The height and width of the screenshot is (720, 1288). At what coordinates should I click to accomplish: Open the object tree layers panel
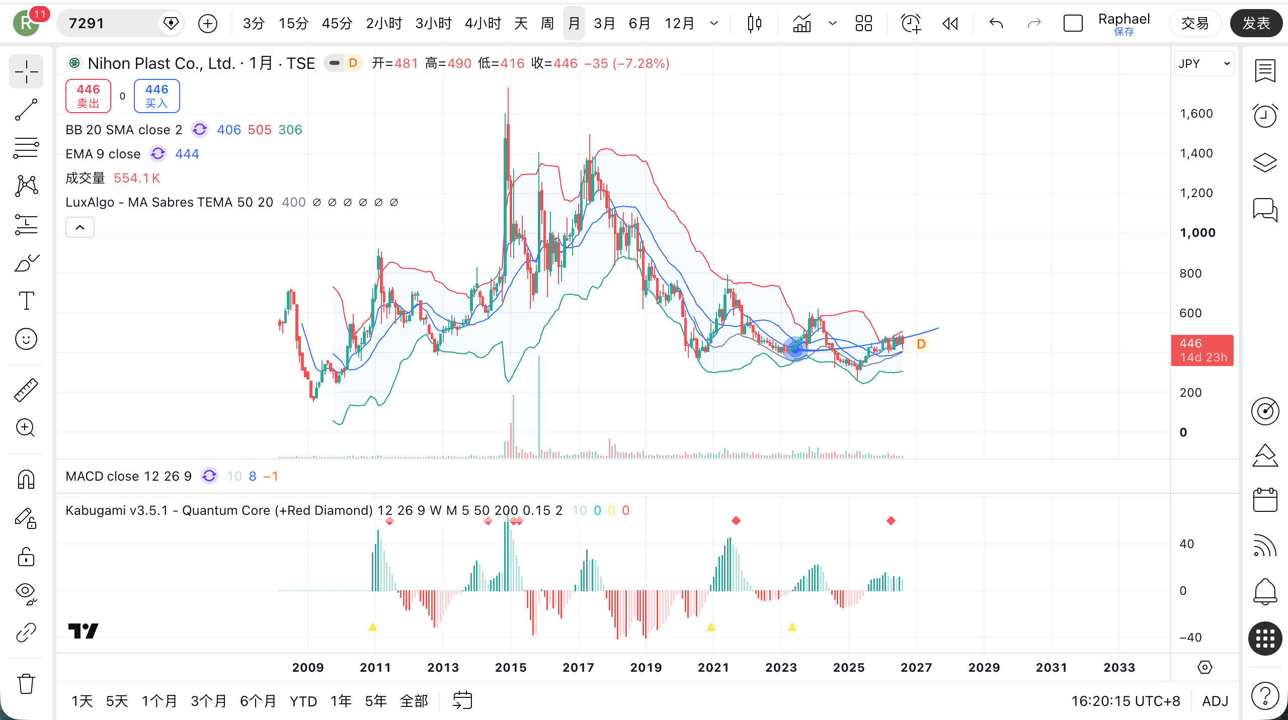(1265, 162)
